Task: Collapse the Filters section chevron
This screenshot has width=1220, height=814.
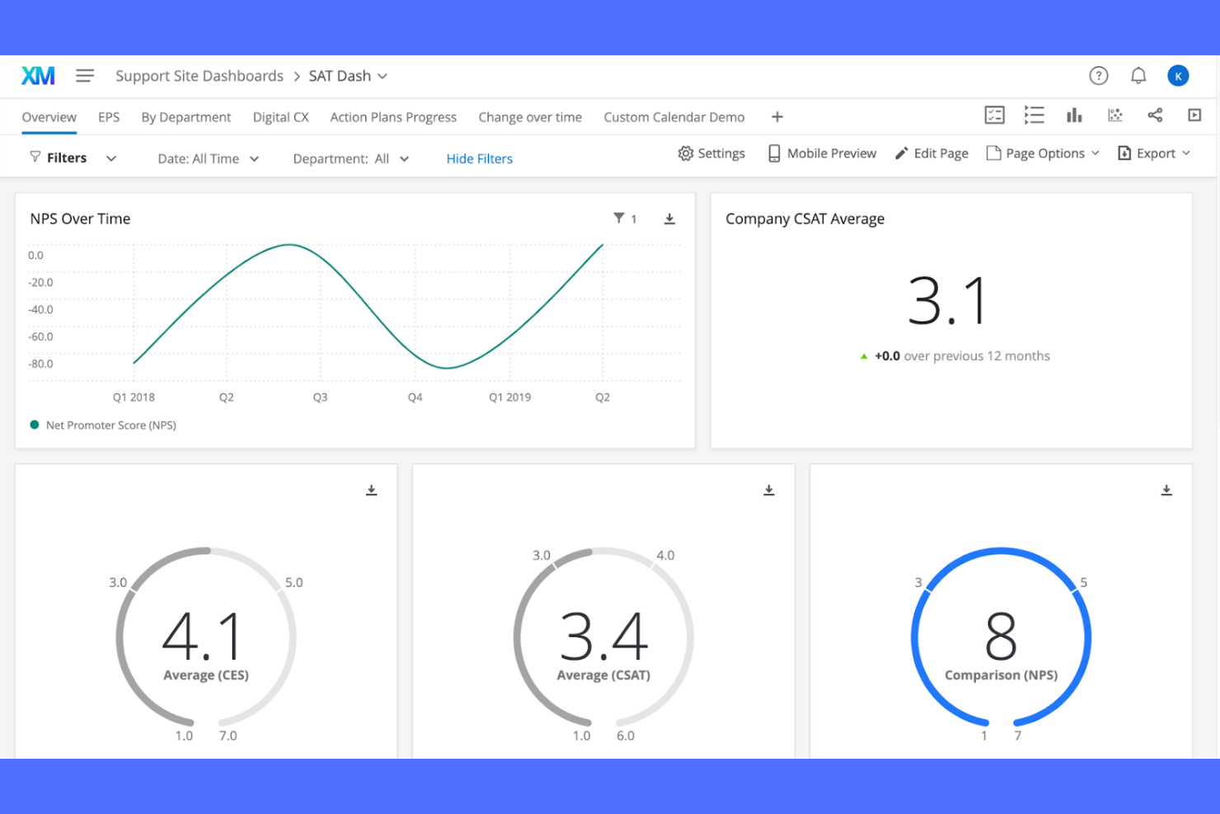Action: [x=111, y=158]
